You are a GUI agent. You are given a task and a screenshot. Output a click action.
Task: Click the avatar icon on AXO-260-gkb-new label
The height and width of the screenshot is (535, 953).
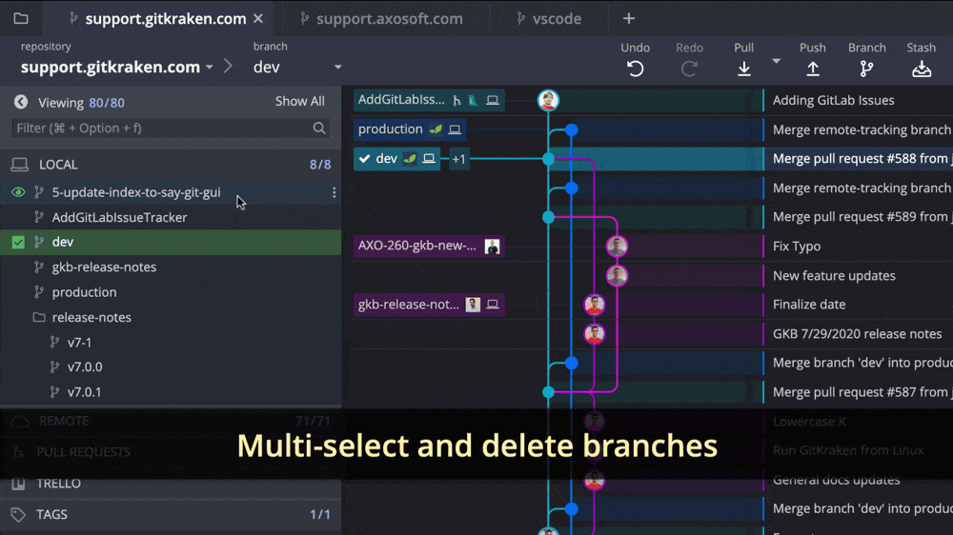click(x=493, y=246)
